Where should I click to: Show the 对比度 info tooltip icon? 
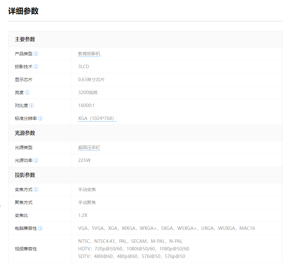(x=32, y=105)
